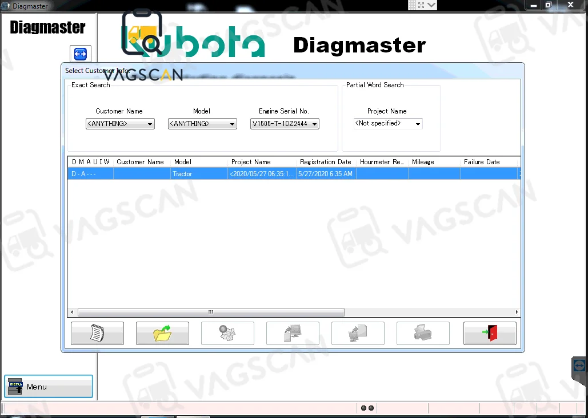
Task: Click the scrollbar right arrow
Action: pos(517,312)
